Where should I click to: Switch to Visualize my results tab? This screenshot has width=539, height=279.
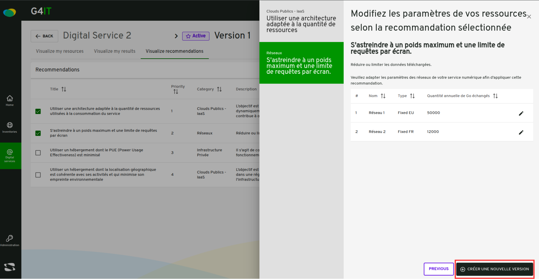click(115, 51)
